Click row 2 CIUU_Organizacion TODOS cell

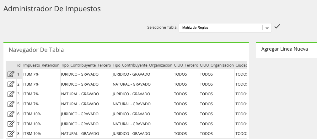coord(217,84)
